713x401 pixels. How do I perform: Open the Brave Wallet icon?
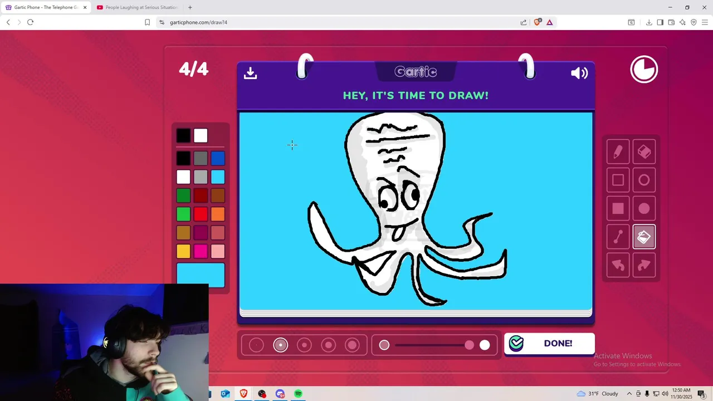[671, 22]
